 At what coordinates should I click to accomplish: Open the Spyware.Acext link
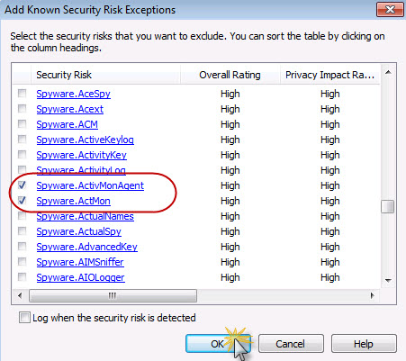click(70, 109)
